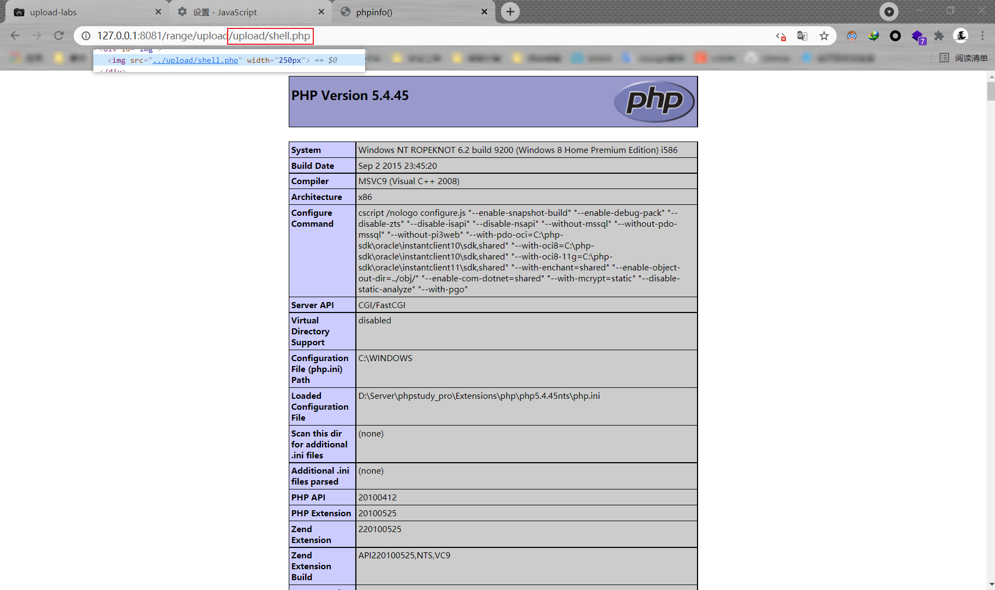995x590 pixels.
Task: Click the php5.4.45nts\php.ini path value
Action: (x=479, y=396)
